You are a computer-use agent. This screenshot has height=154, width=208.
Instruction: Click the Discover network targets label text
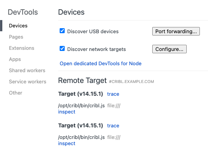point(96,49)
